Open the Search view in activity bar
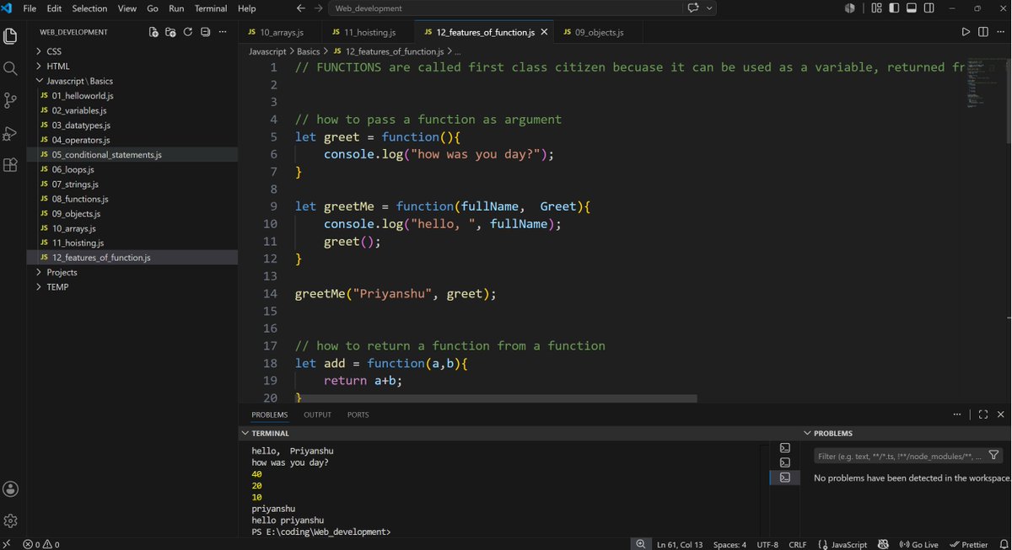 pos(10,68)
